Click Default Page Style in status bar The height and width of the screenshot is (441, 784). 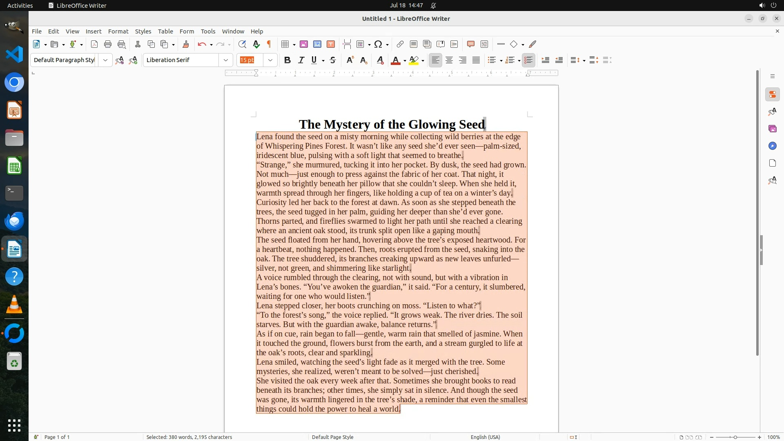tap(332, 437)
